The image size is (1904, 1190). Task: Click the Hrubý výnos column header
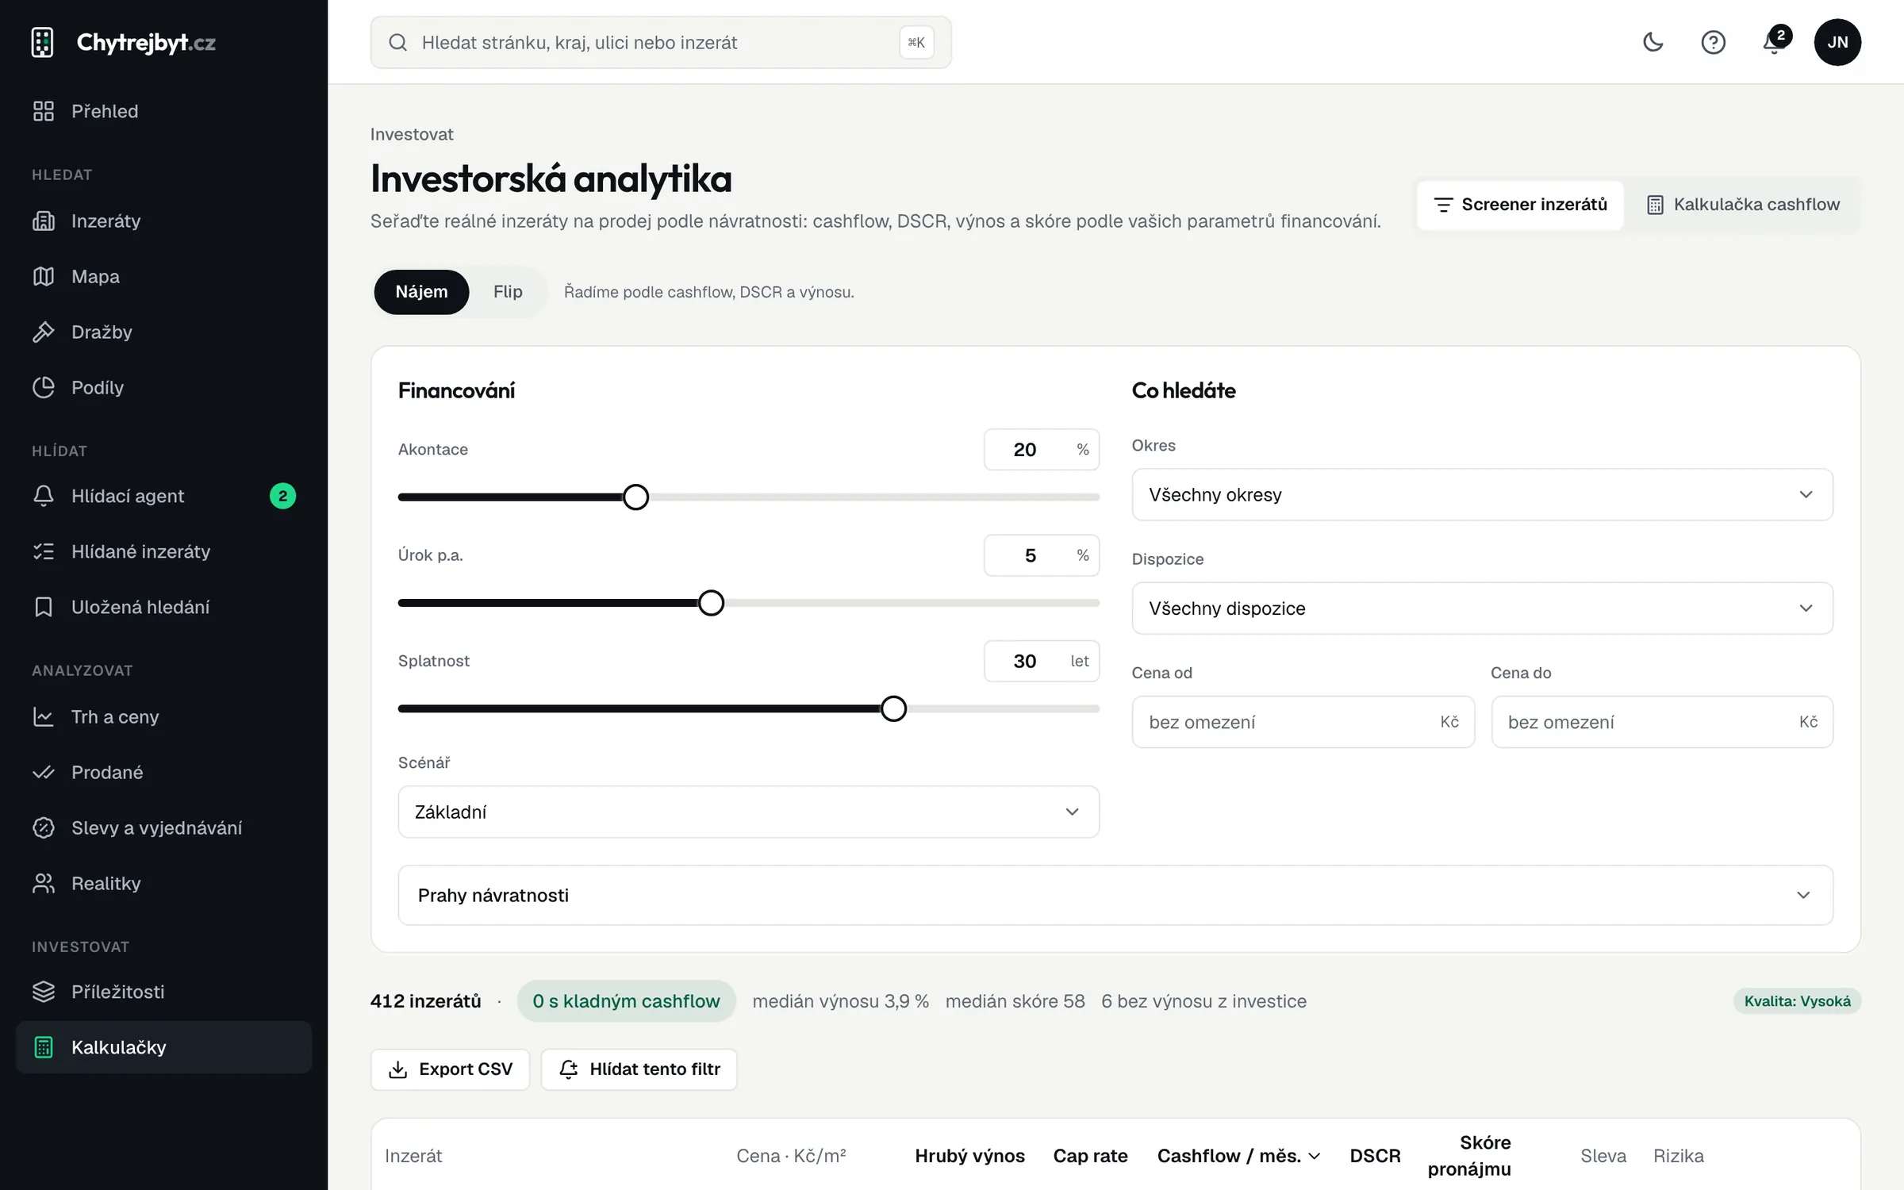969,1156
